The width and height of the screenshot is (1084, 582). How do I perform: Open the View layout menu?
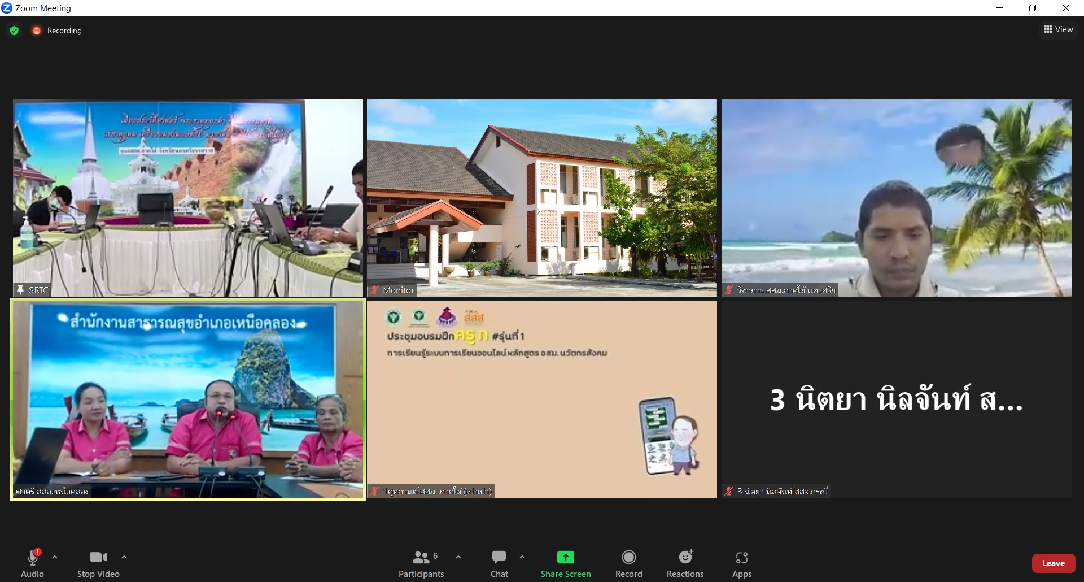tap(1058, 29)
